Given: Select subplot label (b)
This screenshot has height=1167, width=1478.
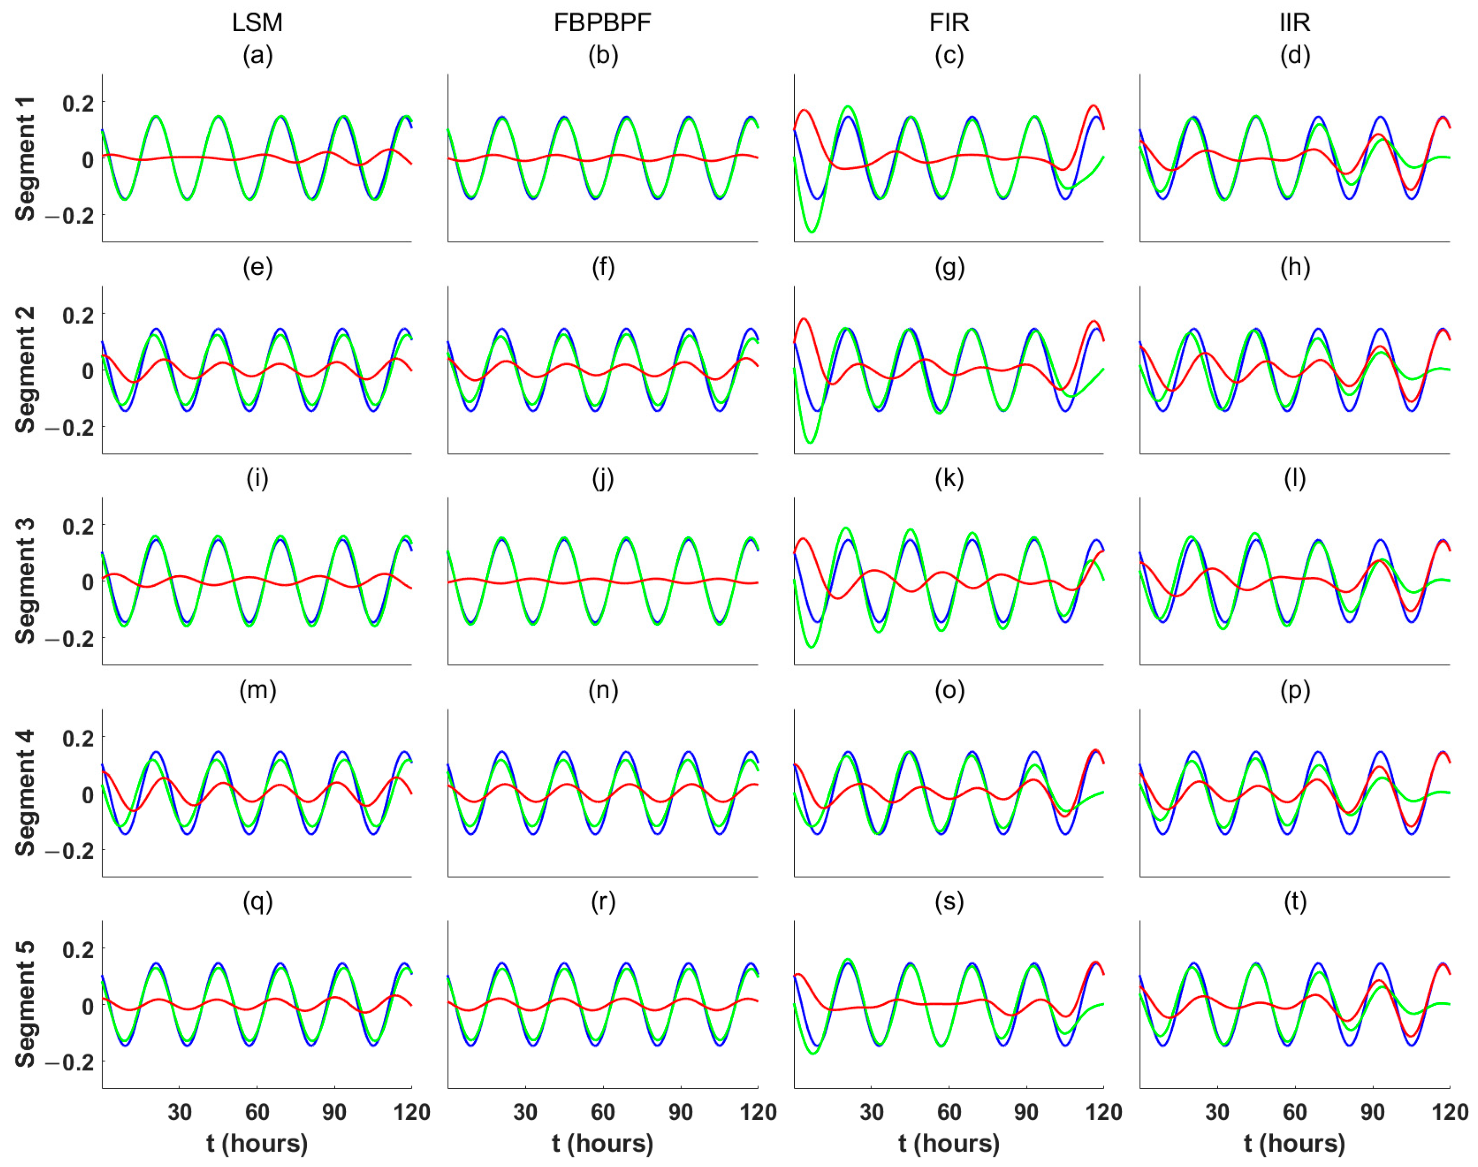Looking at the screenshot, I should pos(603,56).
